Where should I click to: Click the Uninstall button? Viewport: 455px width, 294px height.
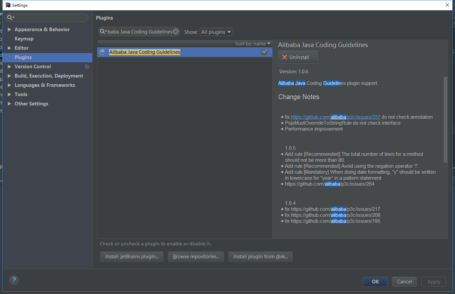point(298,57)
